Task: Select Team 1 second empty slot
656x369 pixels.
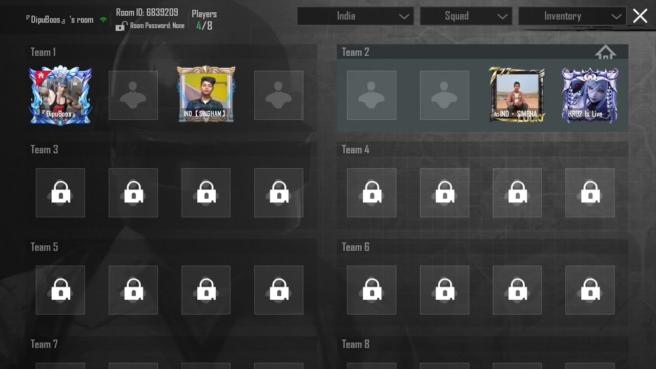Action: 133,95
